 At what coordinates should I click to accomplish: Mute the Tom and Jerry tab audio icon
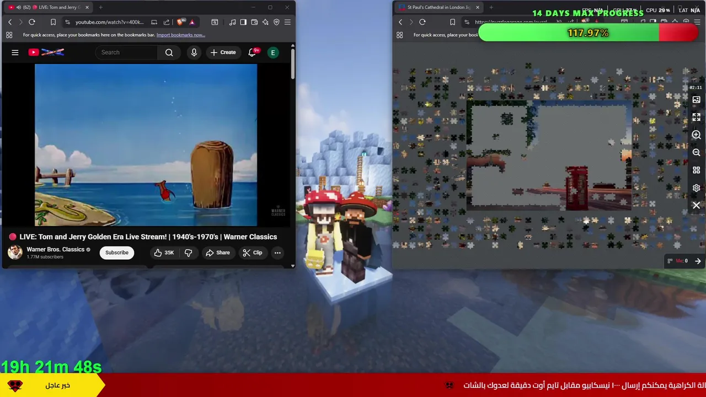point(18,7)
